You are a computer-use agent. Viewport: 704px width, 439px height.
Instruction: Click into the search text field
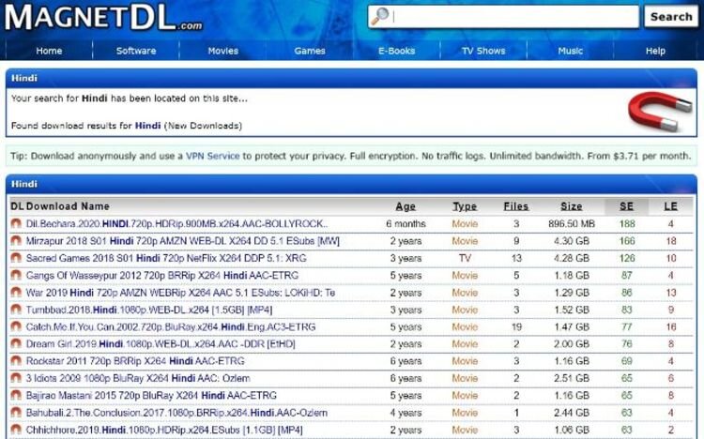(x=514, y=17)
